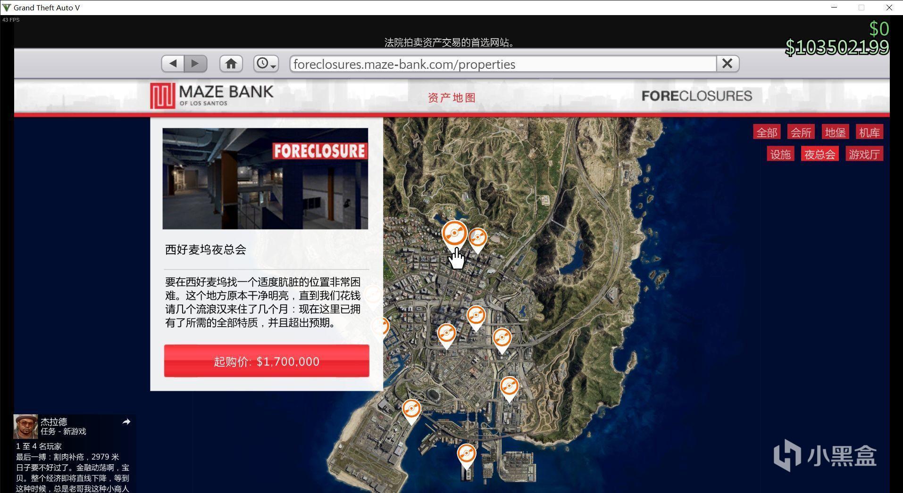The height and width of the screenshot is (493, 903).
Task: Click the 西好麦坞夜总会 property title
Action: coord(206,250)
